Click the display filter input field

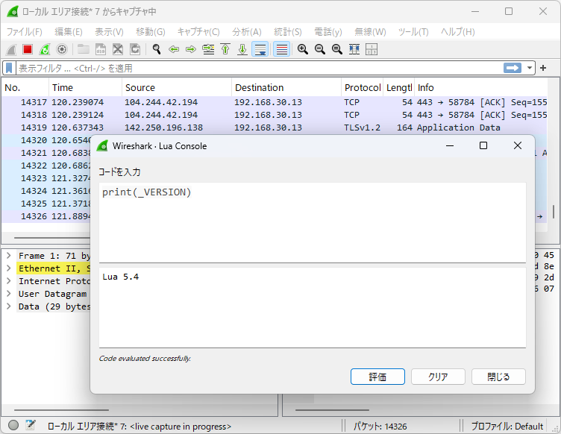click(x=260, y=68)
